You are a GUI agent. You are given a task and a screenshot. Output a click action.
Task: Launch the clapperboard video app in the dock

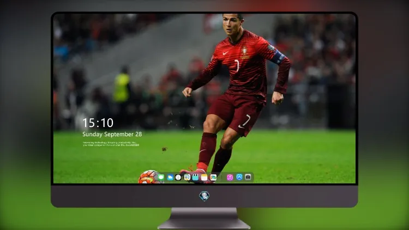[x=195, y=177]
